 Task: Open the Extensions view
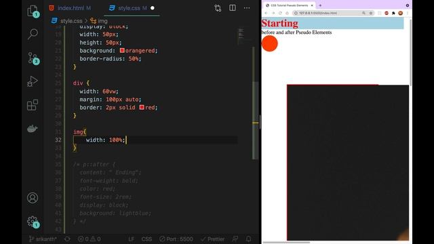tap(33, 105)
